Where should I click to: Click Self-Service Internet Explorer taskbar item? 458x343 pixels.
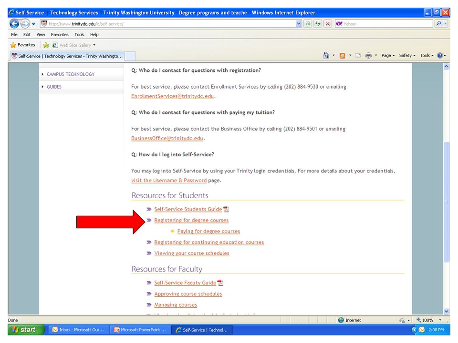[x=201, y=330]
